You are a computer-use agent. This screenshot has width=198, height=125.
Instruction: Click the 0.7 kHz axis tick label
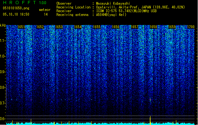(x=3, y=103)
